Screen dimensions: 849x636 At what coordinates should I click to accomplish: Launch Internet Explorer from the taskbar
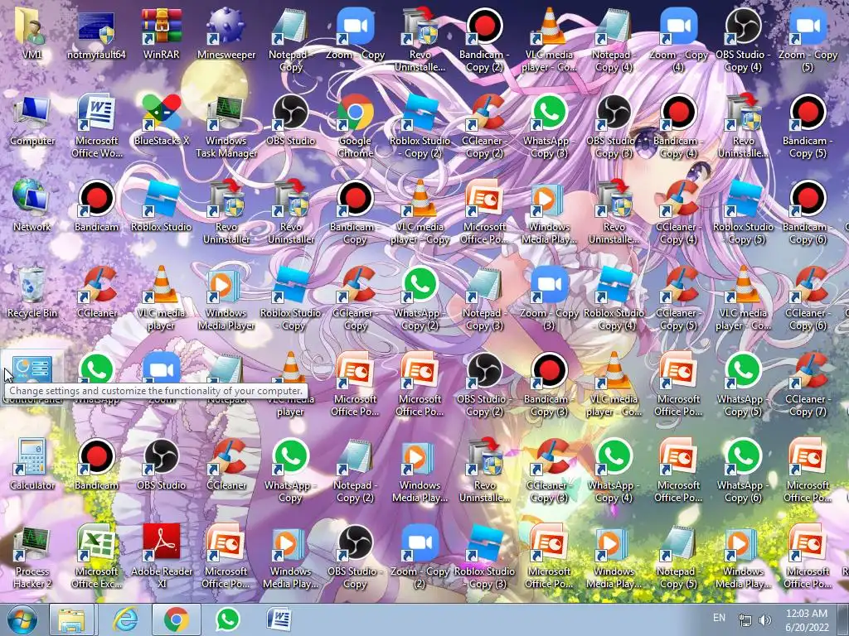[x=124, y=619]
